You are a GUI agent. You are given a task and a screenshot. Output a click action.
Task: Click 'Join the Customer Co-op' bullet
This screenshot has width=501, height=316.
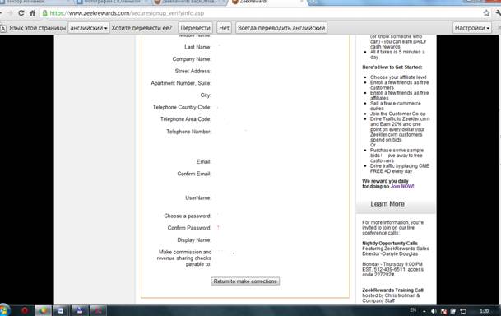[x=398, y=114]
